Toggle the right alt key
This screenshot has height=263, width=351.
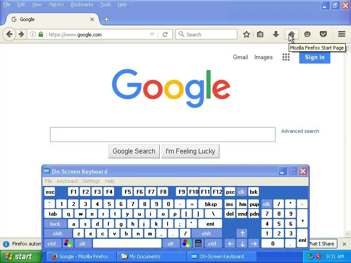[x=171, y=244]
